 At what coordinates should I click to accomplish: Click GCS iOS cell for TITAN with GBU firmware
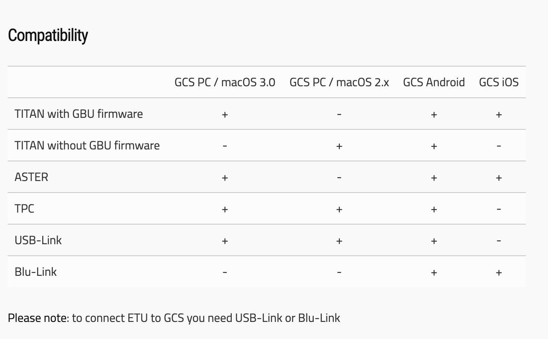point(498,114)
